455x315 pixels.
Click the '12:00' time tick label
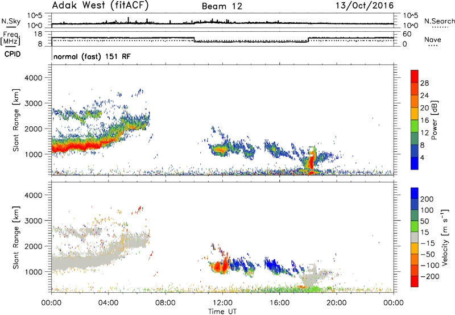click(x=222, y=303)
